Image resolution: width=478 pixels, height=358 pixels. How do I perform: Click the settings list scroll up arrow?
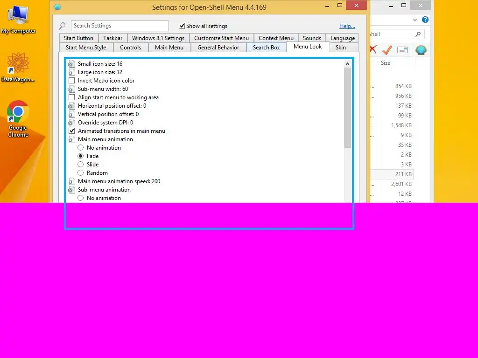tap(347, 63)
